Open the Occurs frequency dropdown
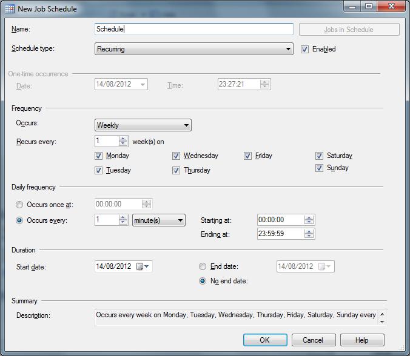 pyautogui.click(x=143, y=125)
